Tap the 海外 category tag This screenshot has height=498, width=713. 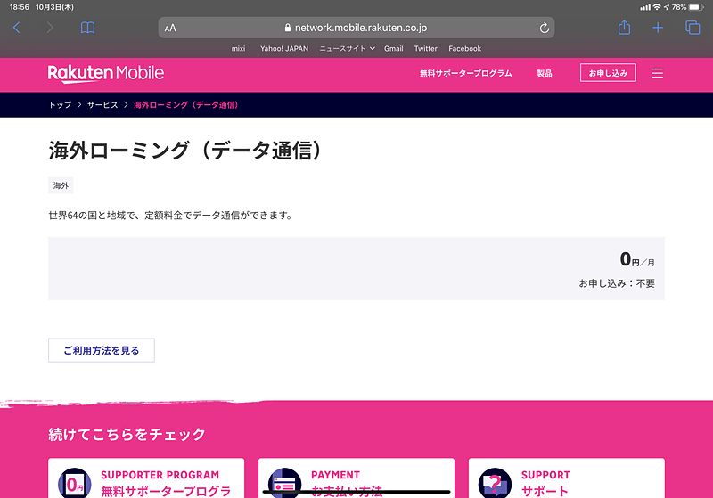coord(61,185)
